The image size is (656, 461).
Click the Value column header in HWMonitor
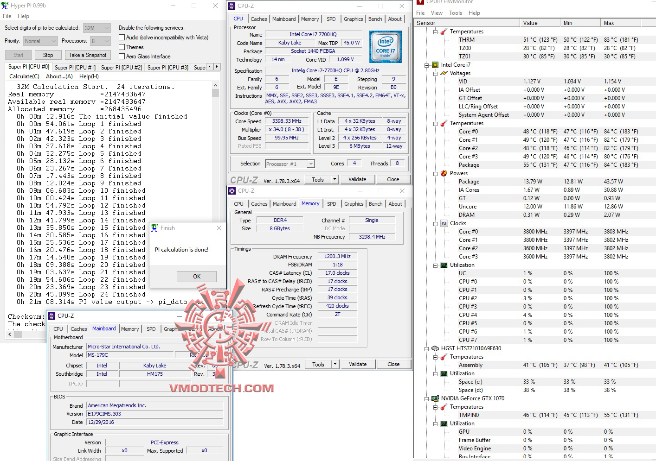540,23
